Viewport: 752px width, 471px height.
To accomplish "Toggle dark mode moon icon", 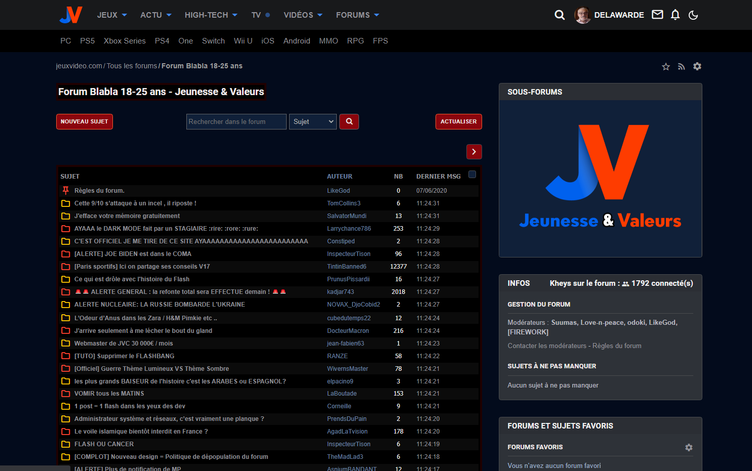I will click(693, 15).
